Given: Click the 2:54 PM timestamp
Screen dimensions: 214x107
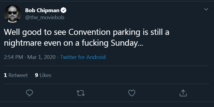Looking at the screenshot, I should [x=13, y=57].
